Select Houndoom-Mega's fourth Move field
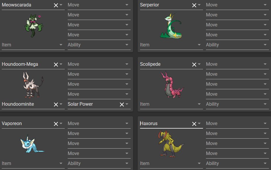The image size is (271, 170). click(x=99, y=94)
